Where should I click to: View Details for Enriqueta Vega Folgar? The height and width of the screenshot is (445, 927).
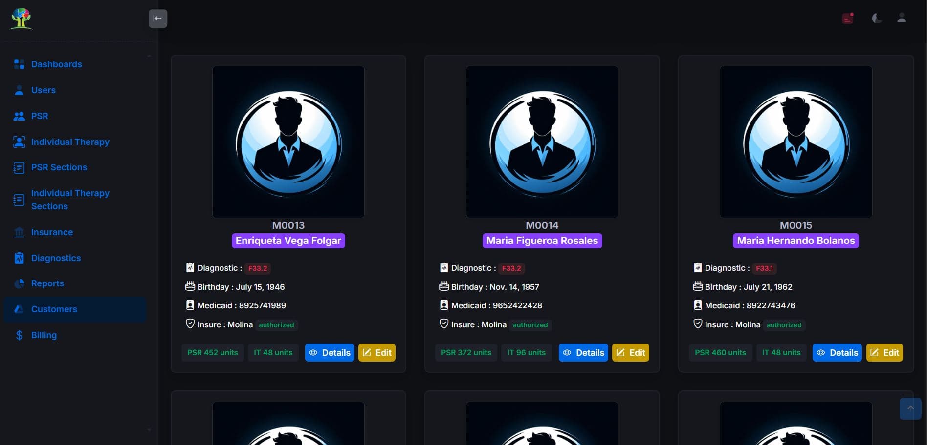coord(330,353)
